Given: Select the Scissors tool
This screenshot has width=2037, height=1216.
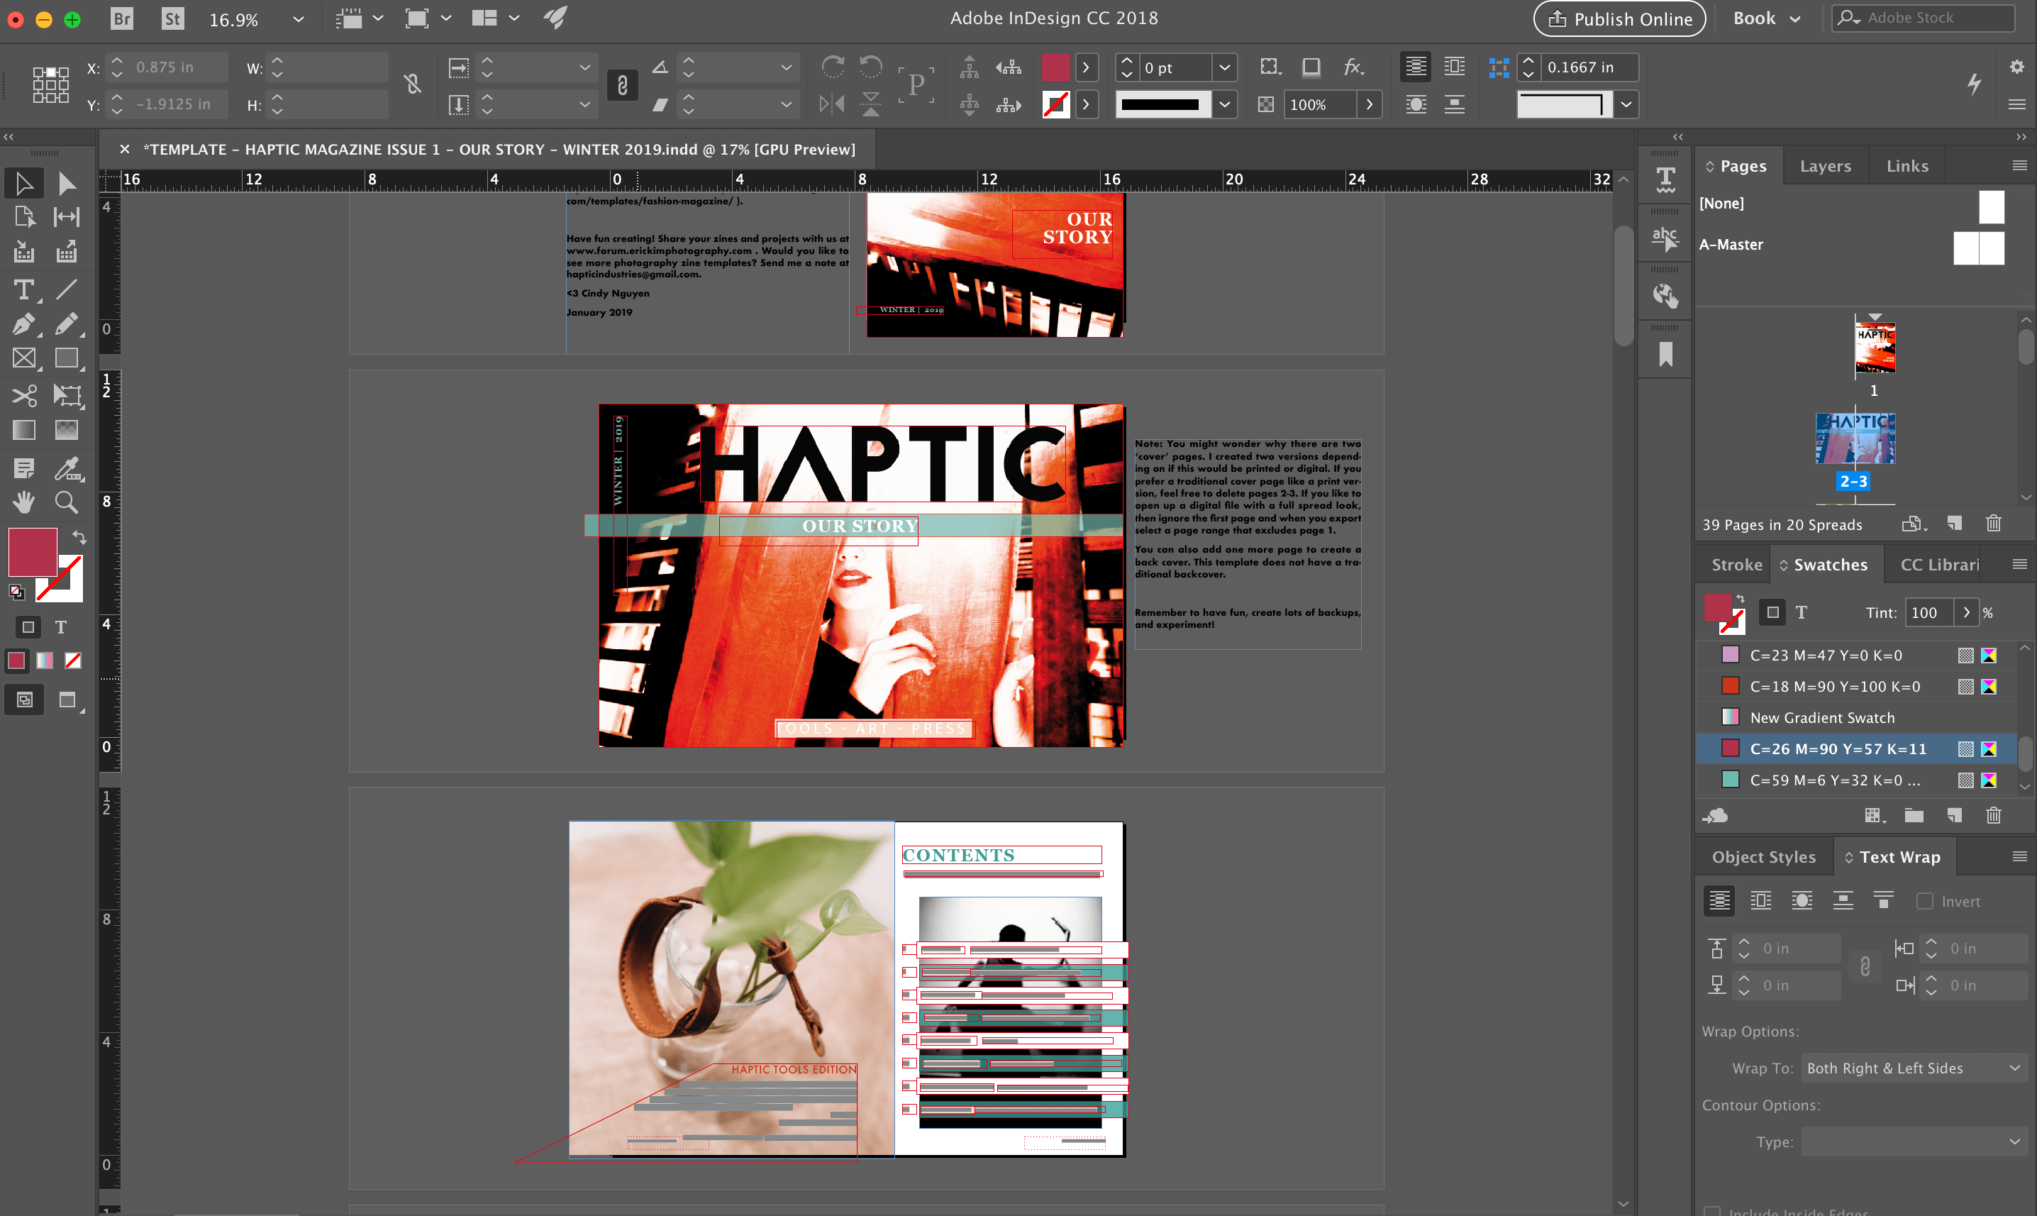Looking at the screenshot, I should point(23,395).
